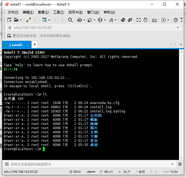Expand the file transfer dropdown arrow
Viewport: 186px width, 177px height.
[x=95, y=20]
